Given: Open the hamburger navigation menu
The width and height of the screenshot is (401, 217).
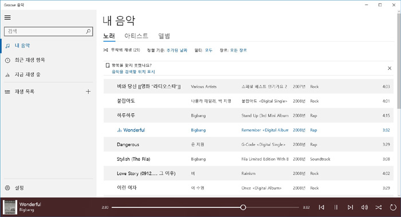Looking at the screenshot, I should [x=7, y=17].
